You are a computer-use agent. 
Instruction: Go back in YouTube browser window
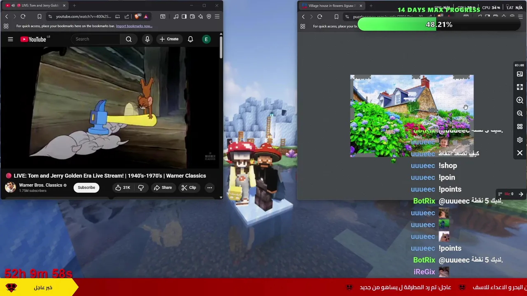point(7,16)
